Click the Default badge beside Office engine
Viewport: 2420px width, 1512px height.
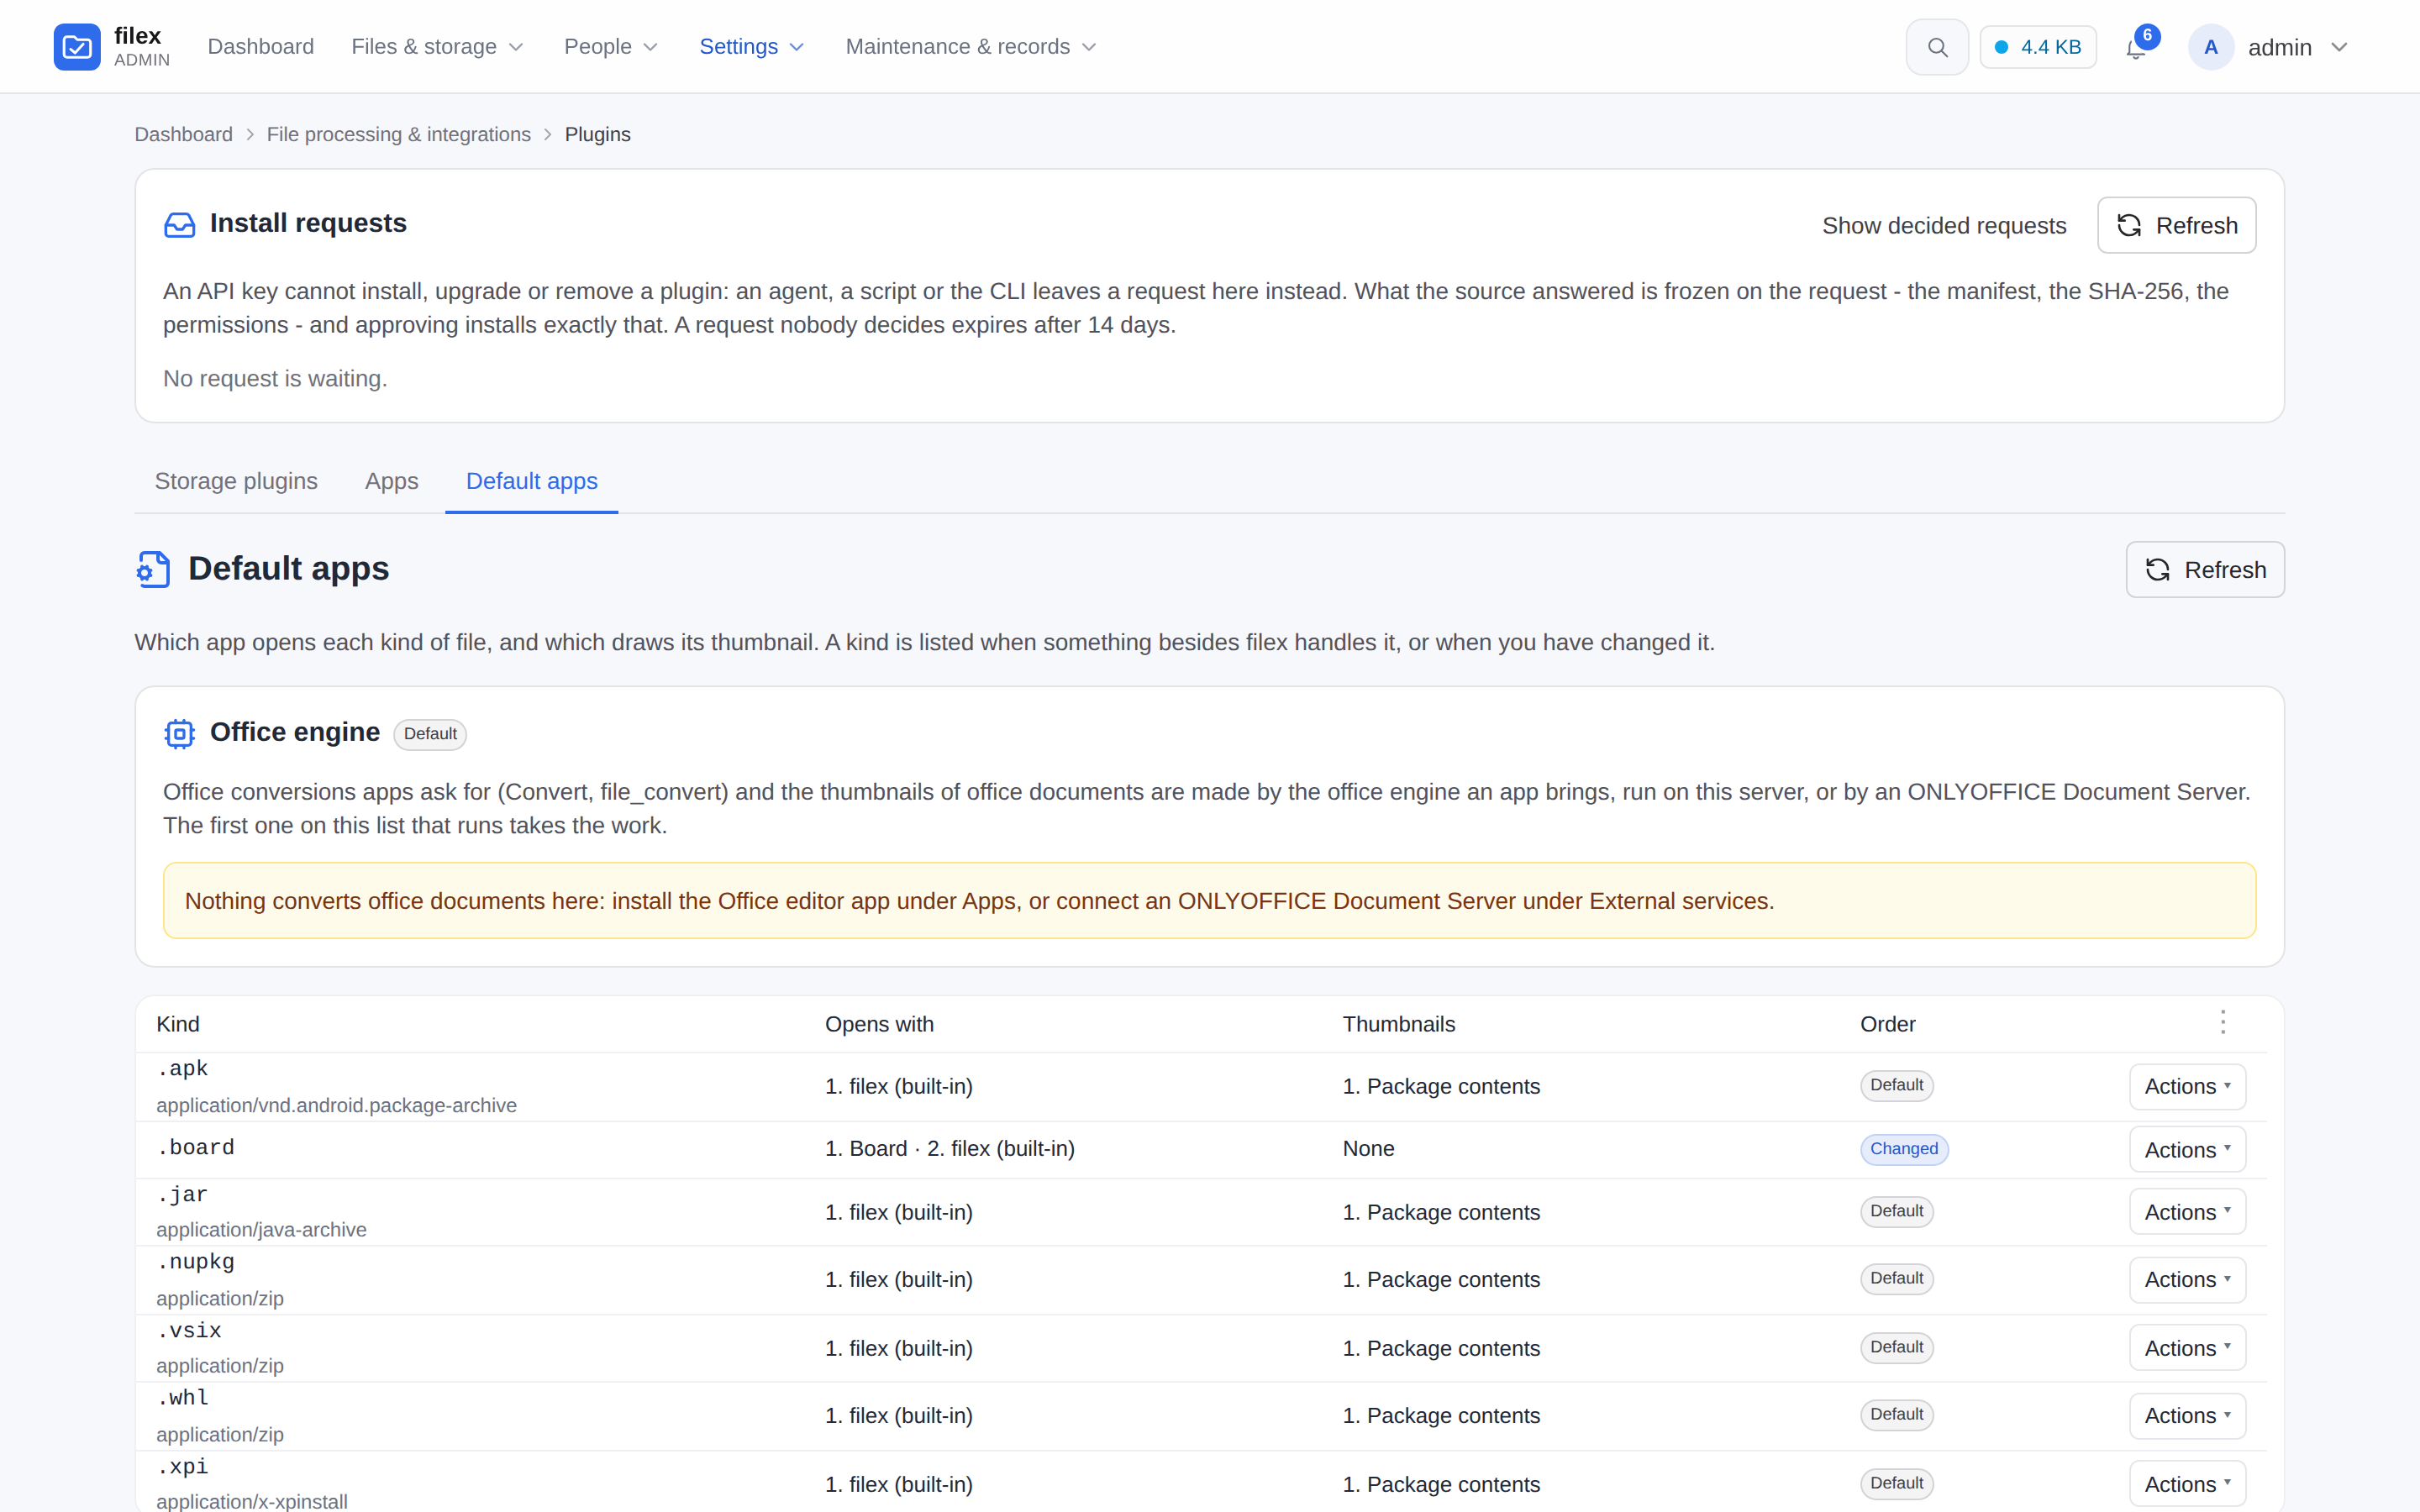click(x=430, y=734)
